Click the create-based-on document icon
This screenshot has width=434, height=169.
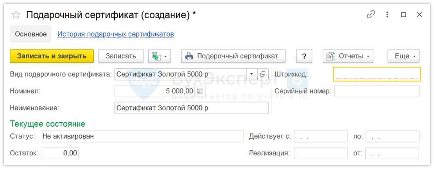click(156, 56)
